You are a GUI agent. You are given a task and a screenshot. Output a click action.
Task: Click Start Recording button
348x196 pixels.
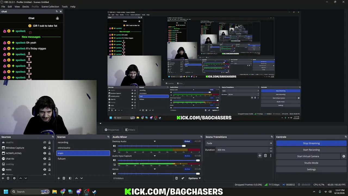click(311, 150)
